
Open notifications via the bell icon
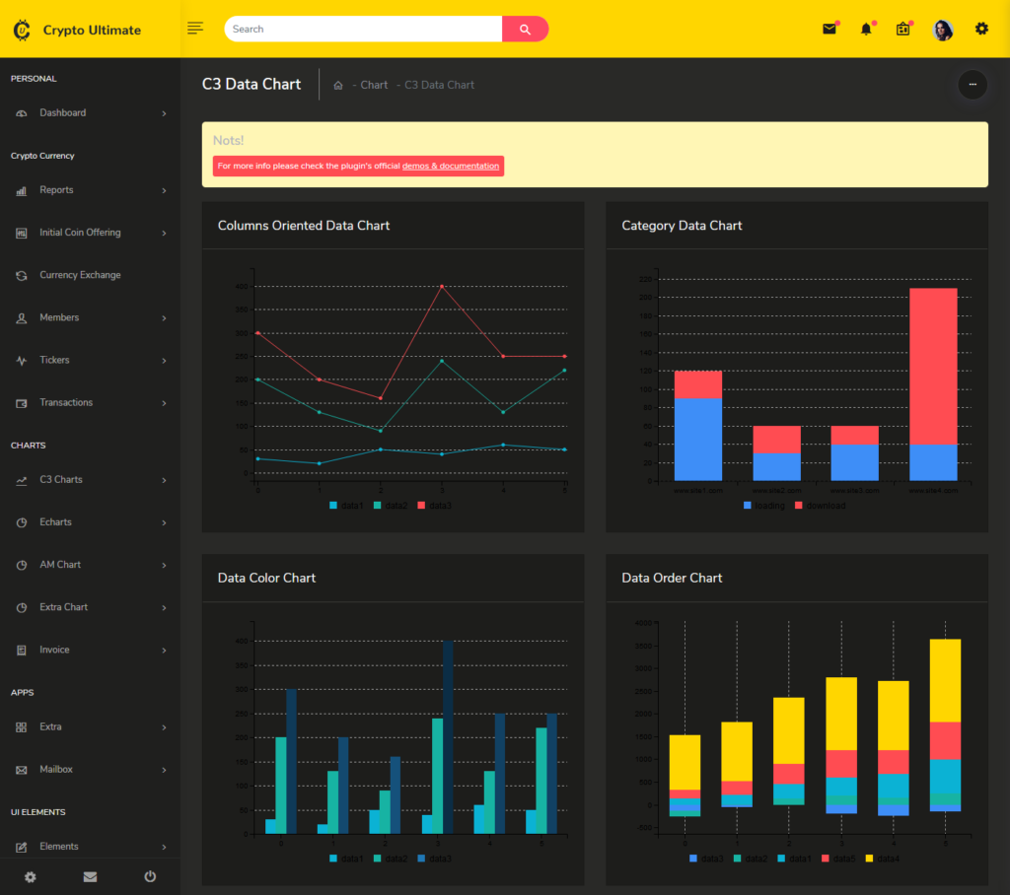tap(865, 29)
